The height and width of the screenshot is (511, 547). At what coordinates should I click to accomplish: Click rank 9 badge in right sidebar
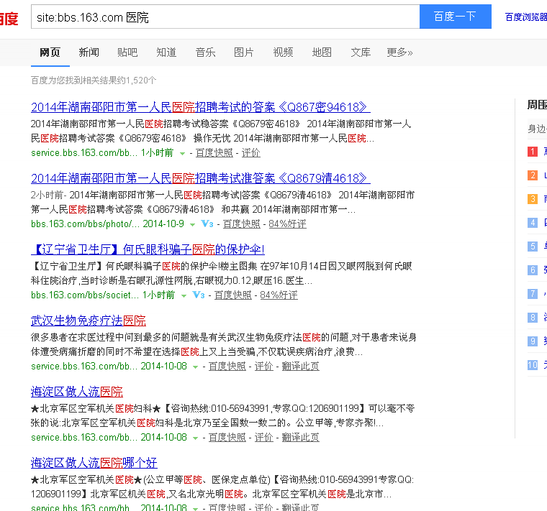(x=533, y=341)
